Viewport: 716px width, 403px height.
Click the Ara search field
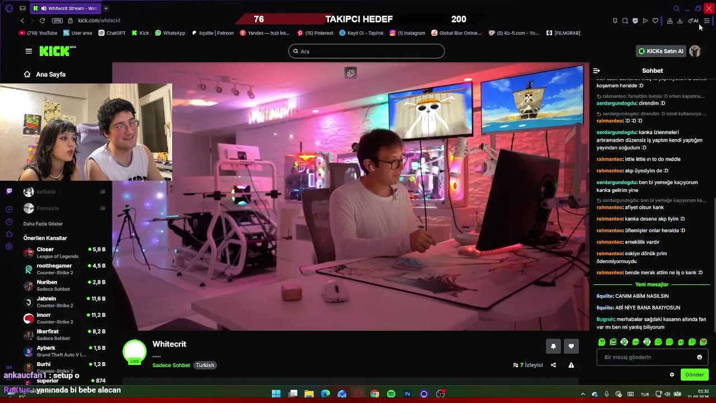tap(366, 51)
